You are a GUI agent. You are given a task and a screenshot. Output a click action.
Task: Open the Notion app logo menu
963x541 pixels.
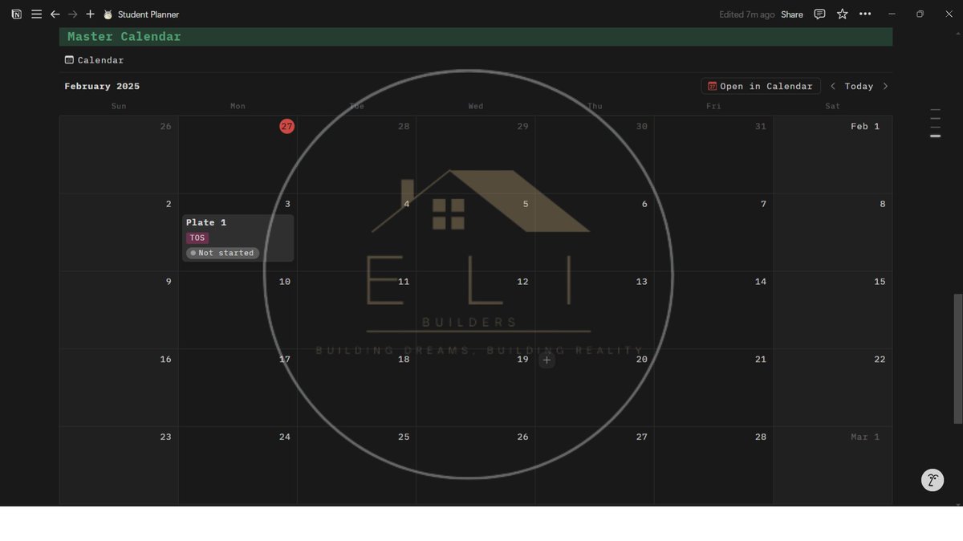click(16, 14)
